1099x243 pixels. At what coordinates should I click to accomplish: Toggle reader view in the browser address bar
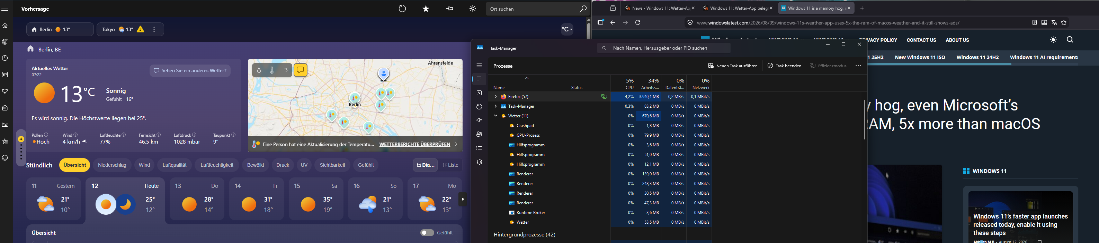(1034, 22)
